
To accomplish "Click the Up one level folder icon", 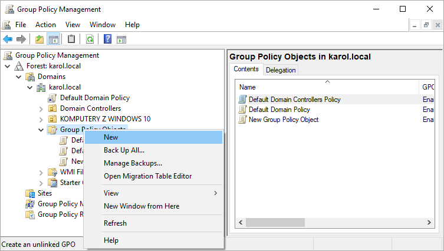I will 40,39.
